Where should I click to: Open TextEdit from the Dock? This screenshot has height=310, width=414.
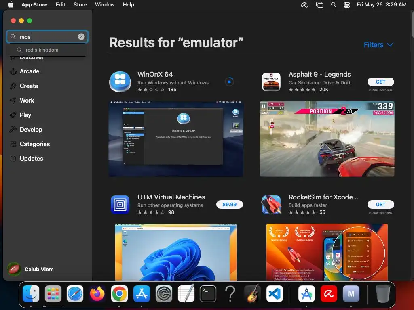click(186, 294)
